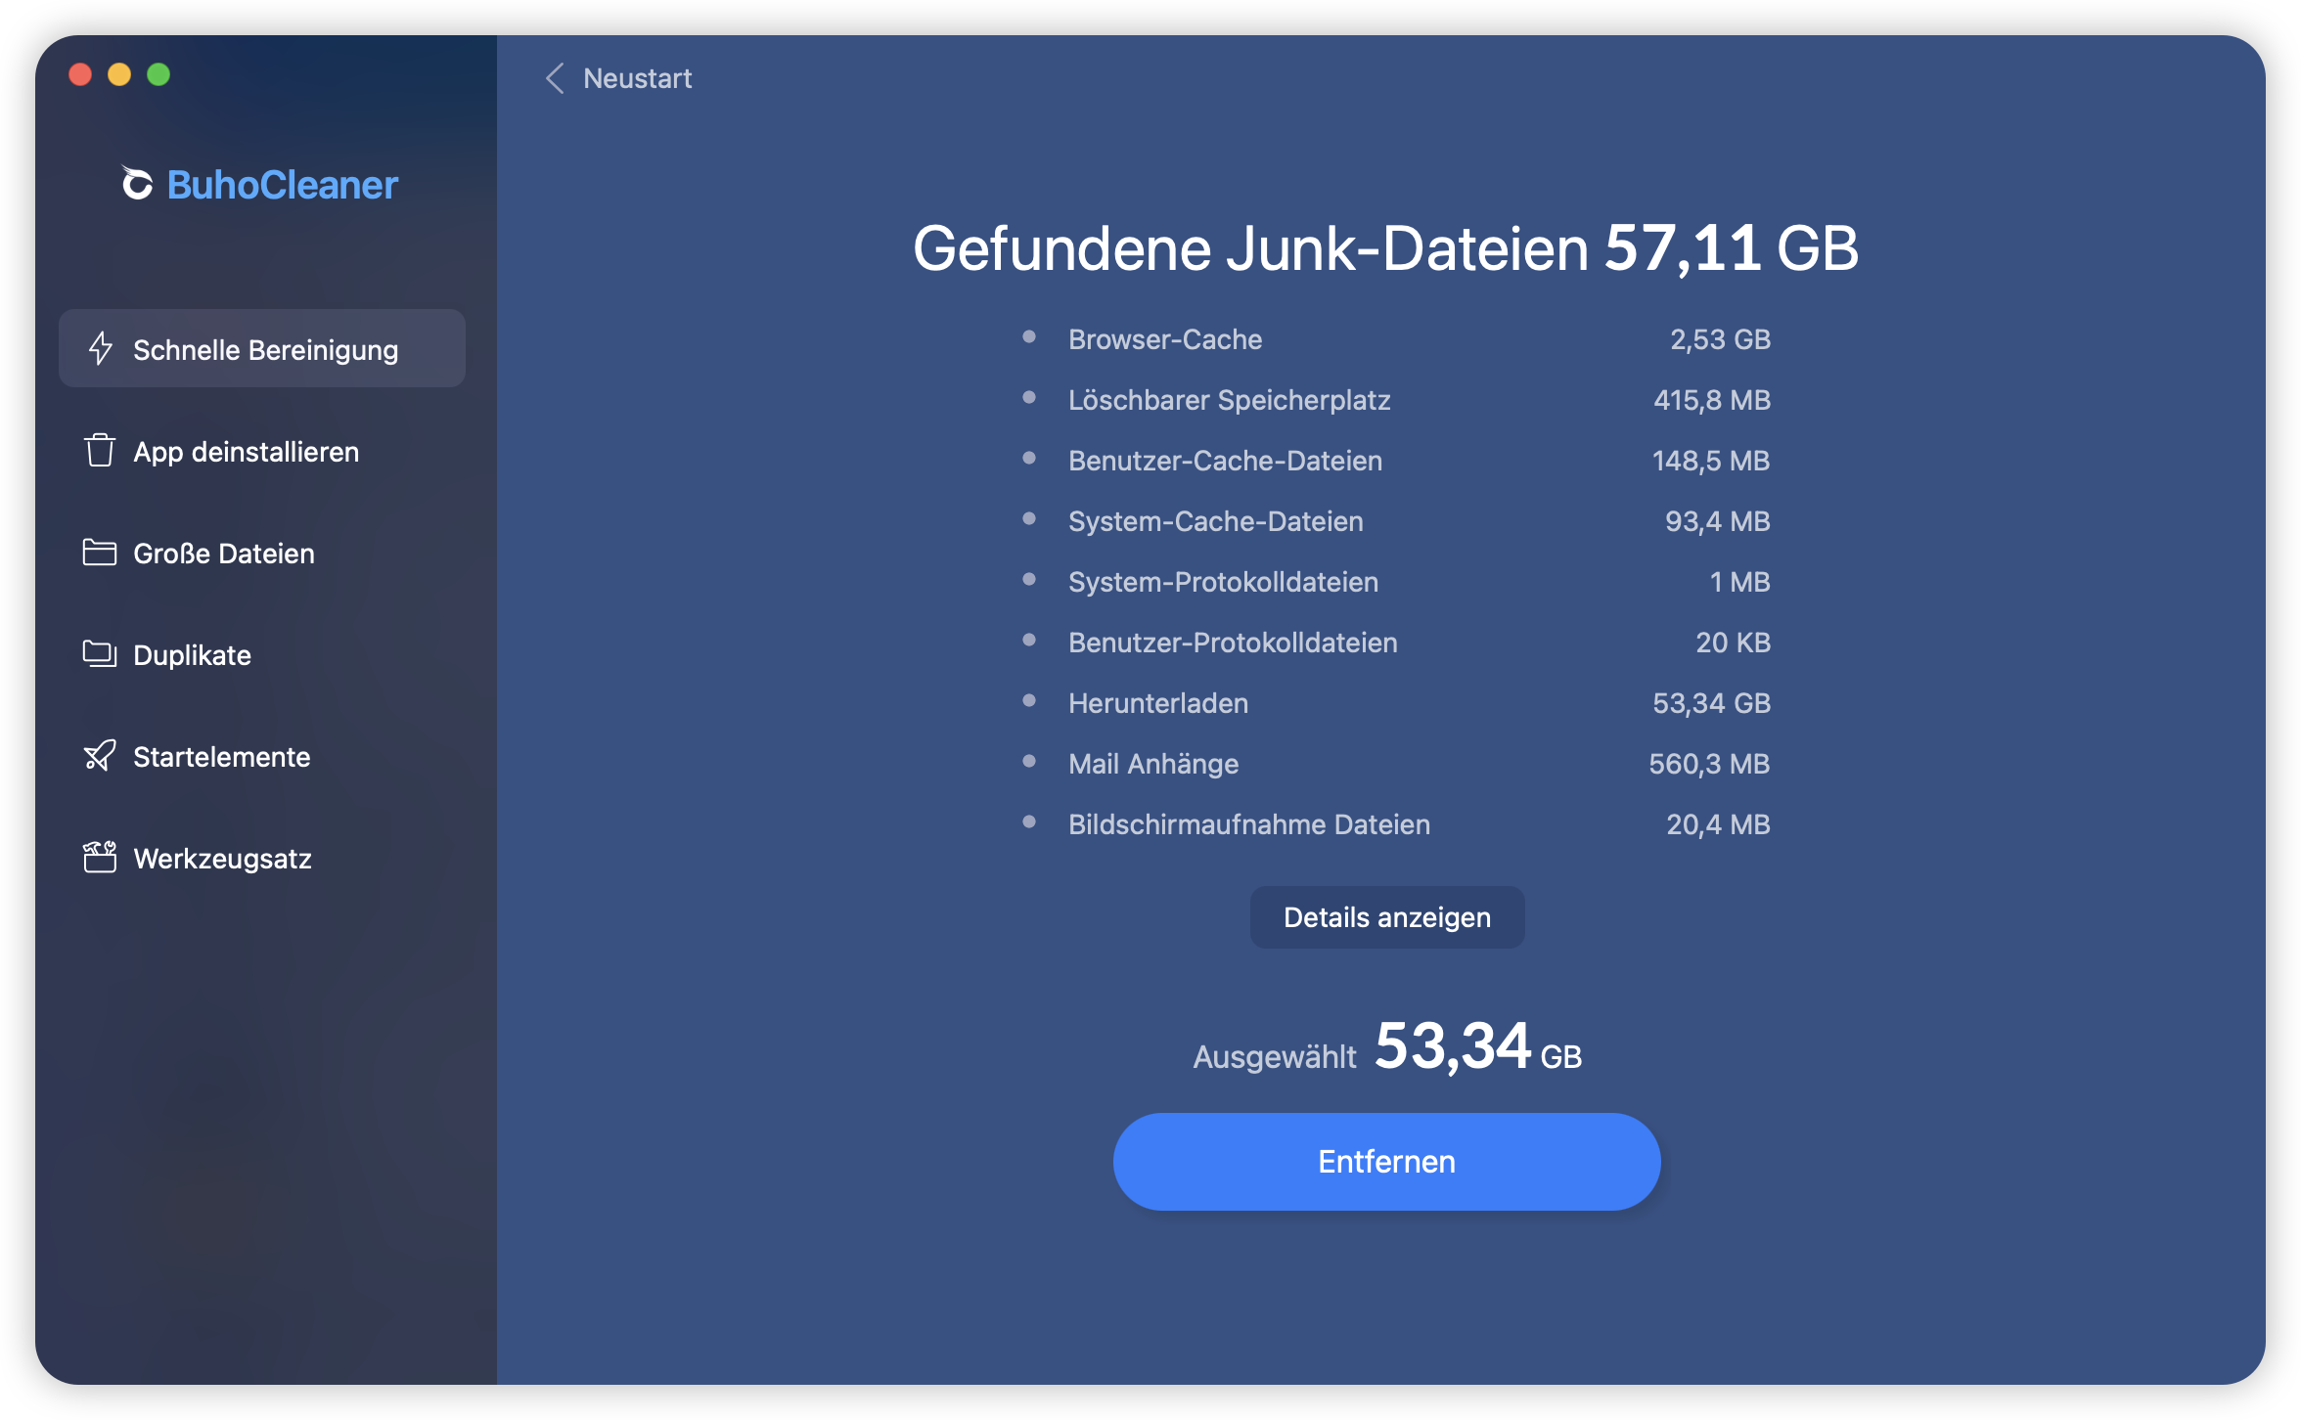This screenshot has width=2301, height=1420.
Task: Click the rocket Startelemente icon
Action: [x=100, y=756]
